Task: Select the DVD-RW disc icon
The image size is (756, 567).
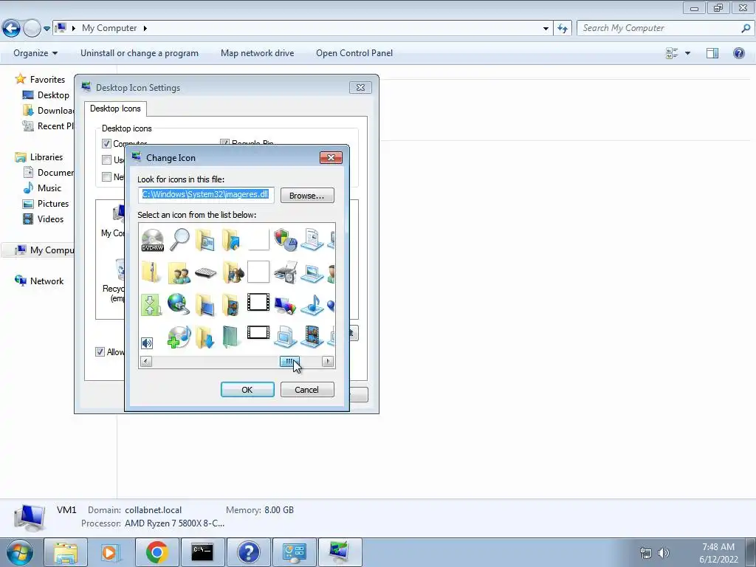Action: tap(152, 240)
